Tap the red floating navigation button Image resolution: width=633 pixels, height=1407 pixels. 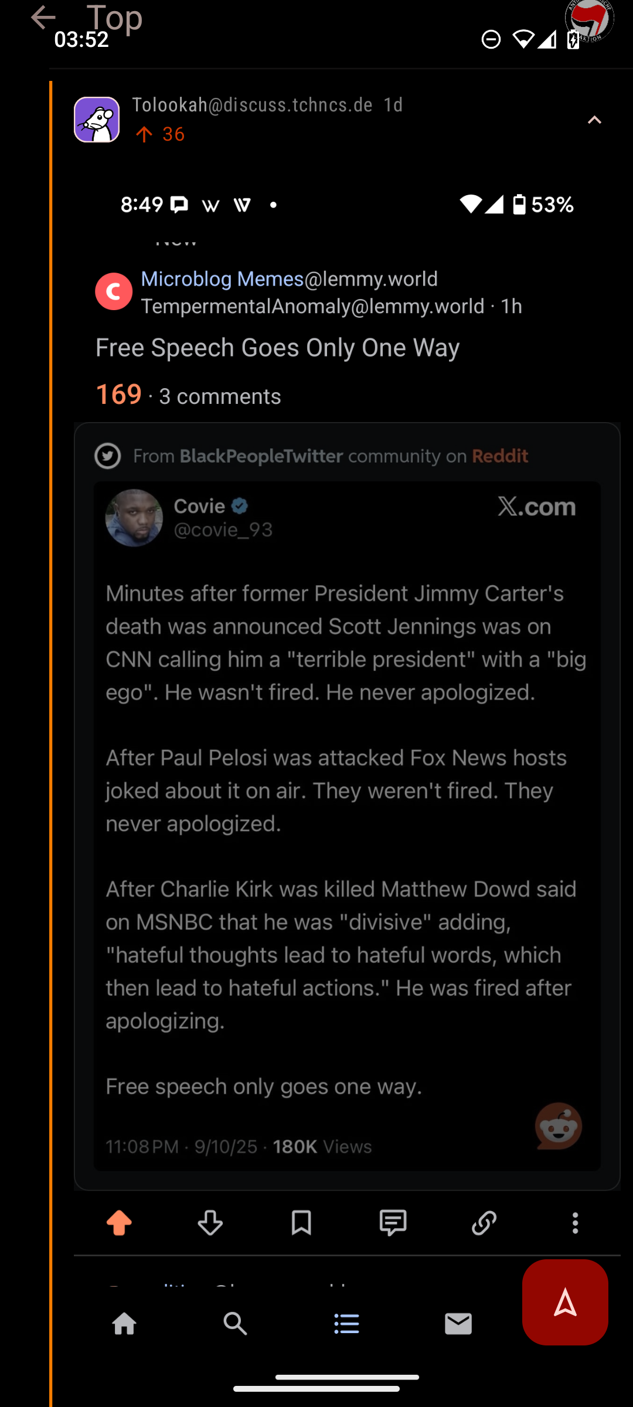click(565, 1302)
